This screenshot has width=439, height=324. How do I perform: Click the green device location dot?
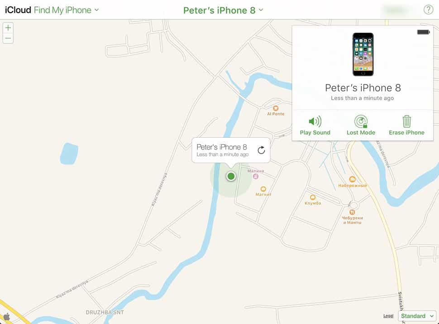click(231, 176)
